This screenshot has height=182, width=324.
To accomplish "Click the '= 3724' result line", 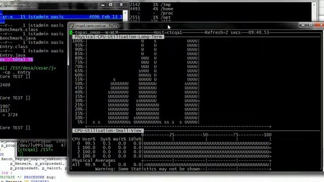I will point(10,115).
